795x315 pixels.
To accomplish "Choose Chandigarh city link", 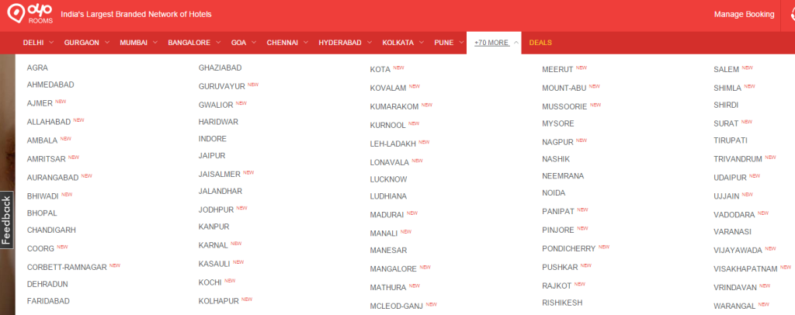I will [51, 230].
